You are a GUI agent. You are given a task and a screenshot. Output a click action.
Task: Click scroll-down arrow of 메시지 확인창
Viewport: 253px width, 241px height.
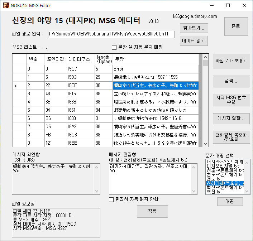(97, 191)
